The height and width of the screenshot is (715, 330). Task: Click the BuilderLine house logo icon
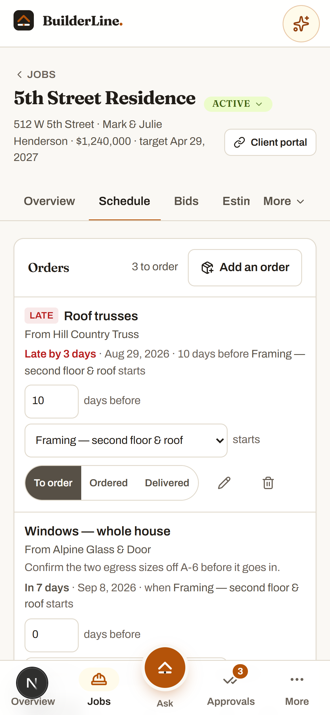click(24, 20)
